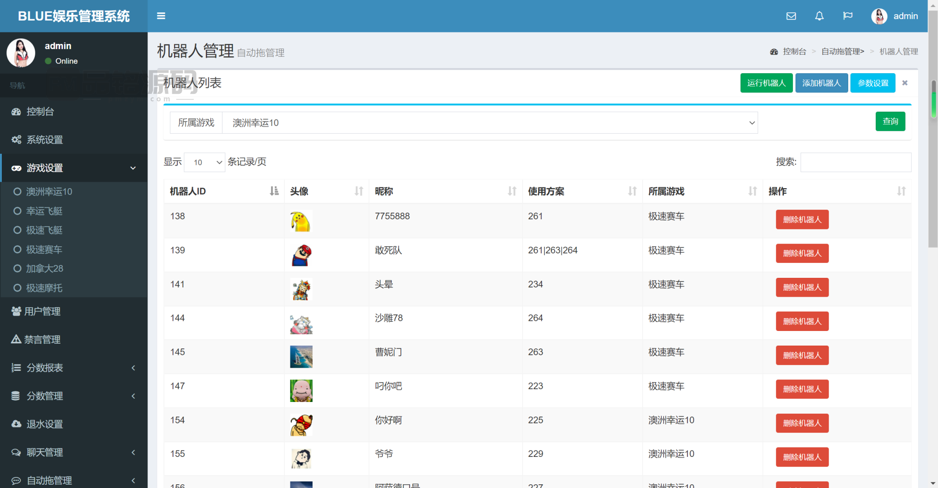The image size is (938, 488).
Task: Click the blue 添加机器人 button
Action: tap(822, 83)
